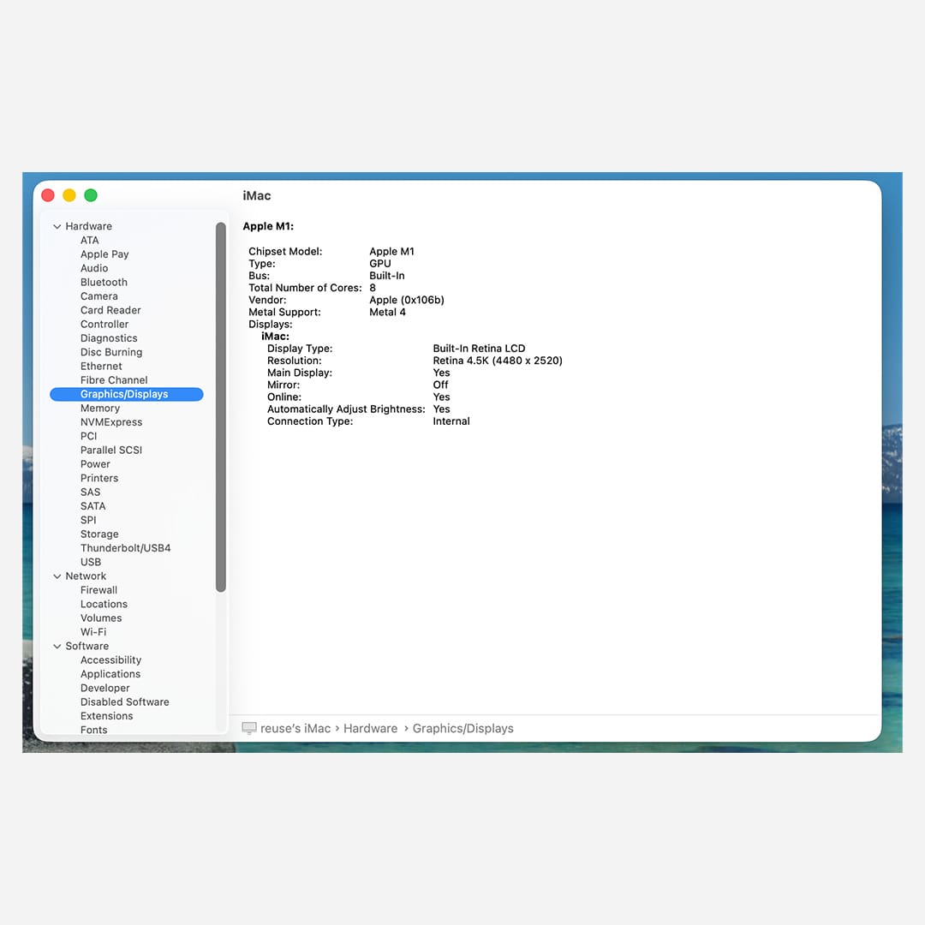Click the sidebar vertical scrollbar
This screenshot has width=925, height=925.
pos(221,407)
